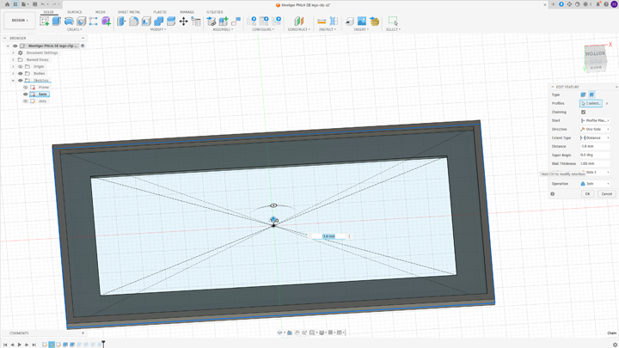Image resolution: width=619 pixels, height=348 pixels.
Task: Select the window Select tool
Action: [x=393, y=21]
